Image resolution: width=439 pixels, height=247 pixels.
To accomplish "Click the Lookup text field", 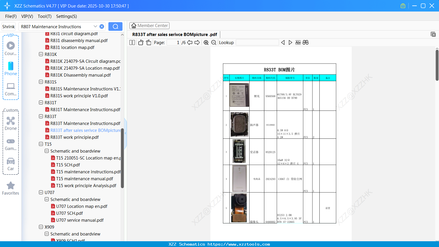I will [x=257, y=43].
